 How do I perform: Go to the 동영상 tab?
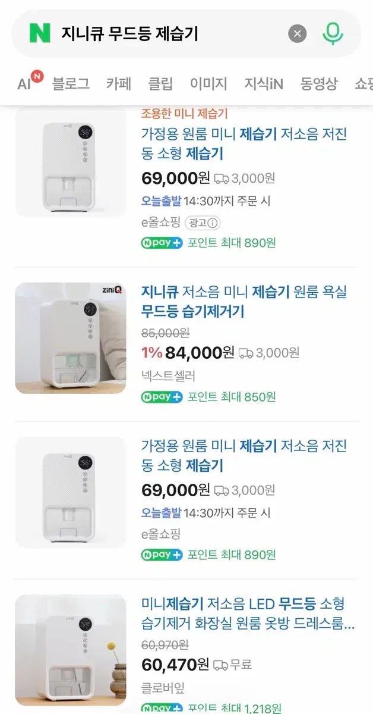coord(319,84)
